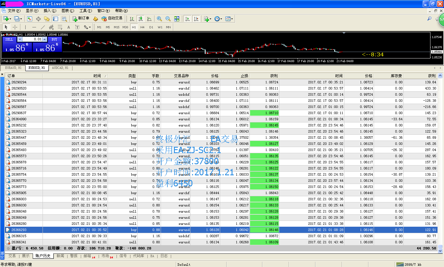Toggle chart shift icon
This screenshot has height=267, width=444.
[x=196, y=19]
